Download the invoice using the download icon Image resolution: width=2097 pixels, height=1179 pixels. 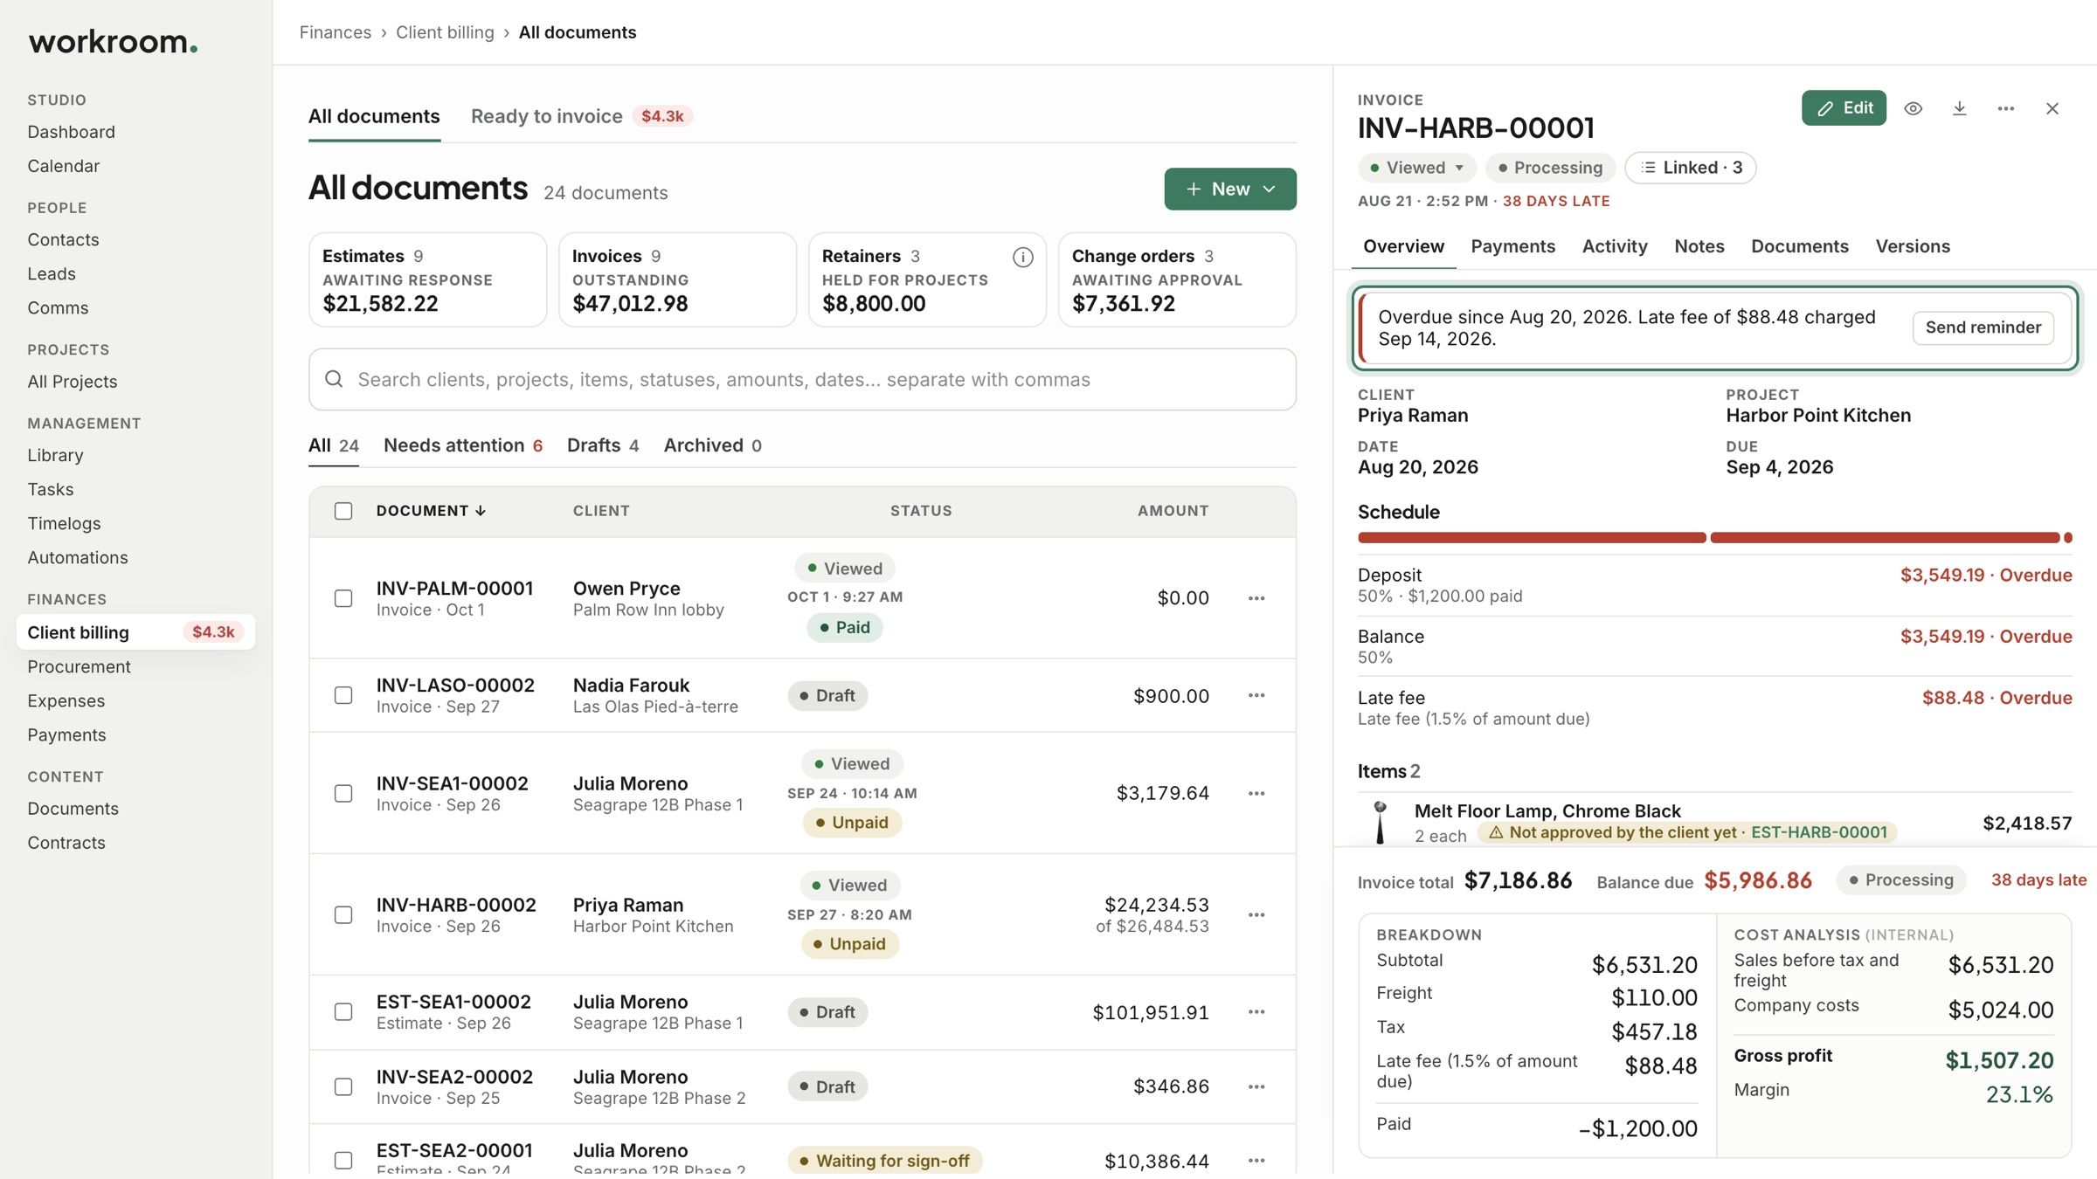point(1959,108)
